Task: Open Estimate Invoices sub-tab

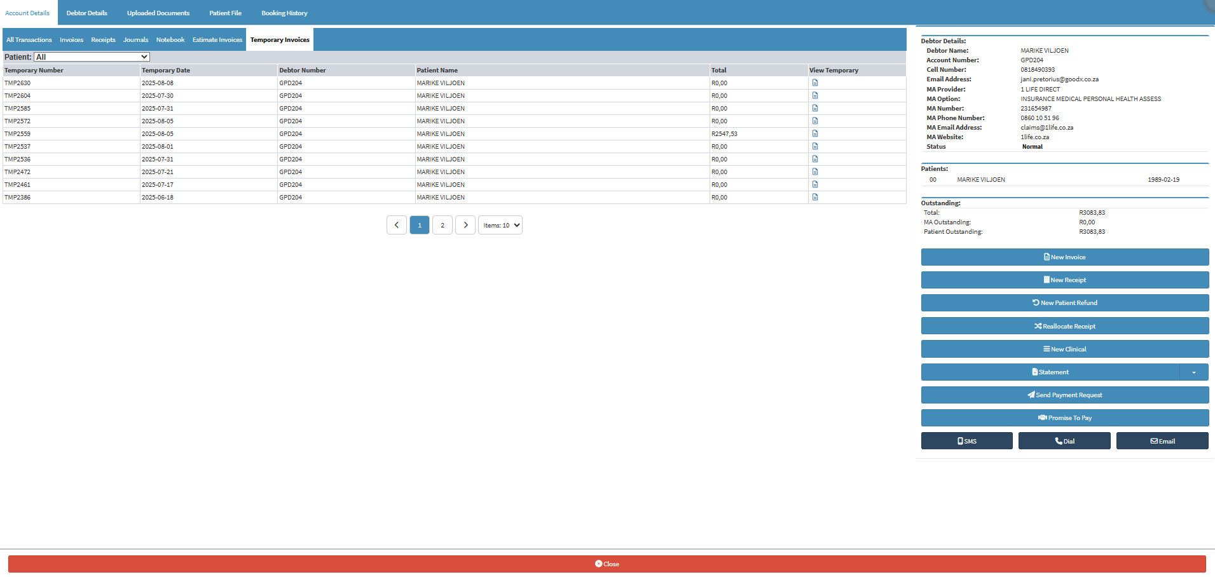Action: coord(217,39)
